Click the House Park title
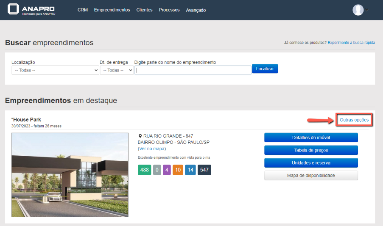This screenshot has width=383, height=226. click(26, 119)
